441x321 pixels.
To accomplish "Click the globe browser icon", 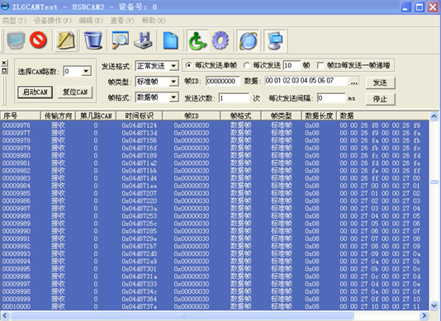I will coord(248,40).
